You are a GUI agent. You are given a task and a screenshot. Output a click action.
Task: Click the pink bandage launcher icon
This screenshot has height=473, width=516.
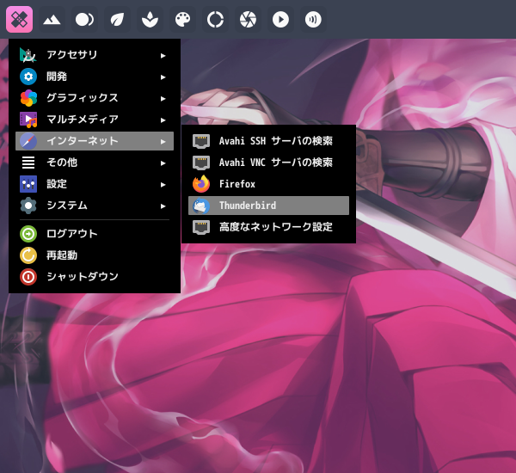point(19,20)
